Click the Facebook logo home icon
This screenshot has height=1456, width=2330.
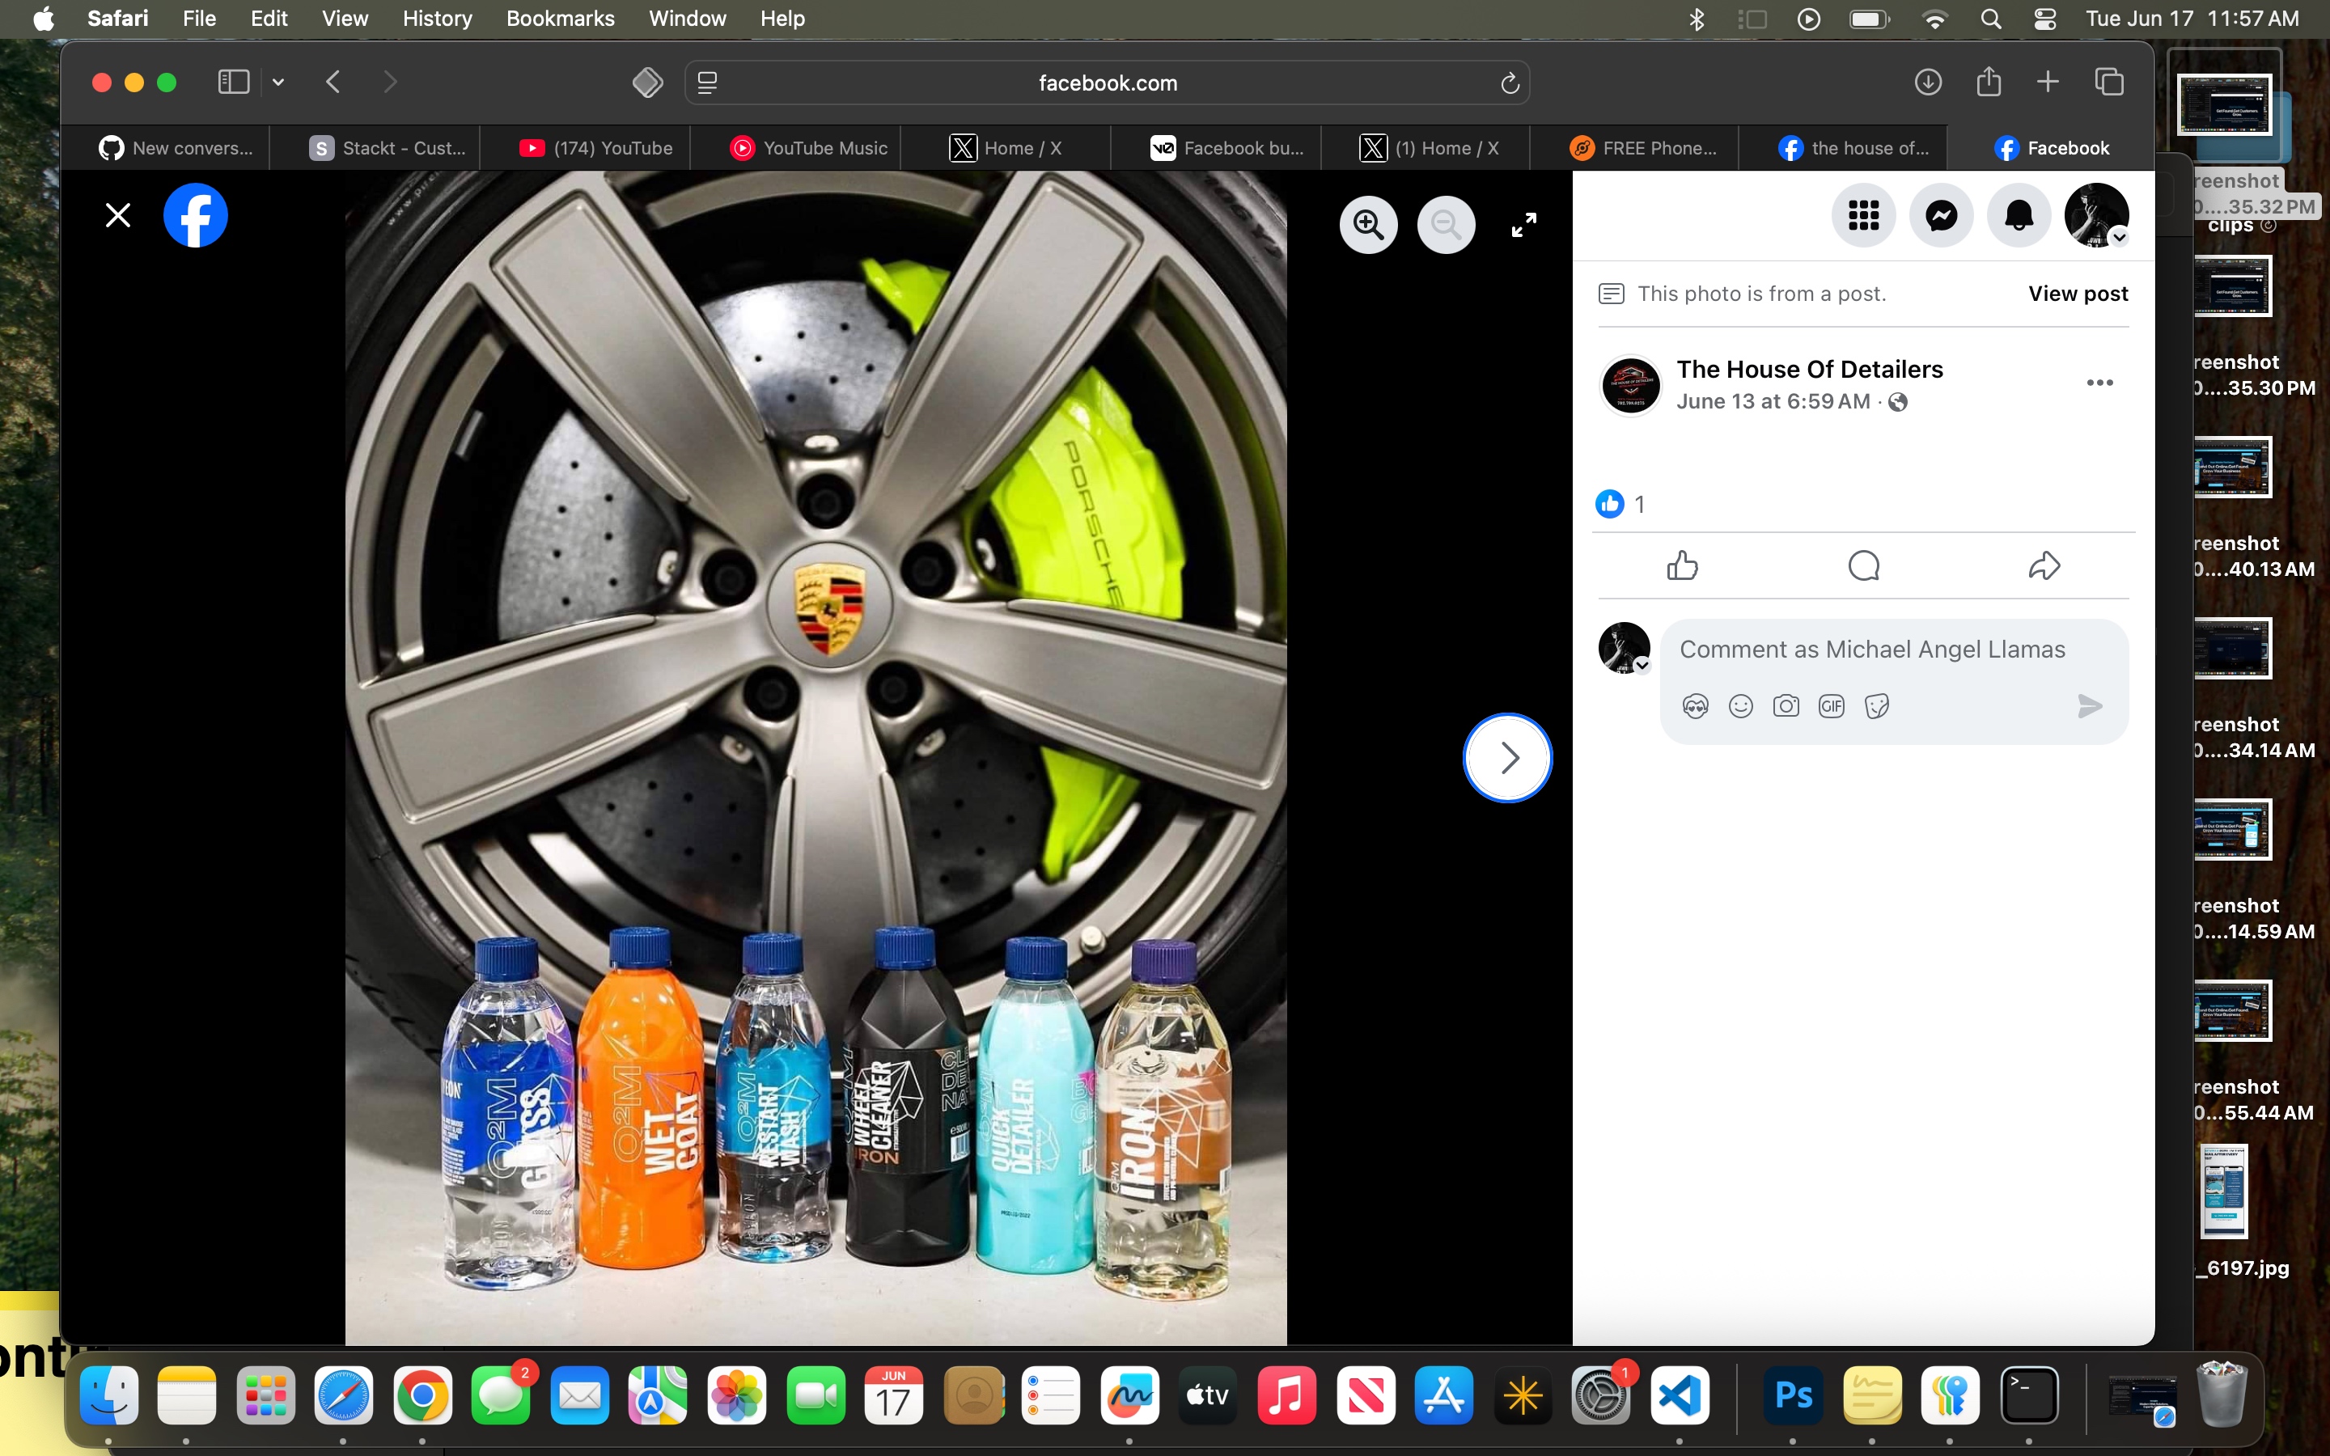(x=196, y=216)
